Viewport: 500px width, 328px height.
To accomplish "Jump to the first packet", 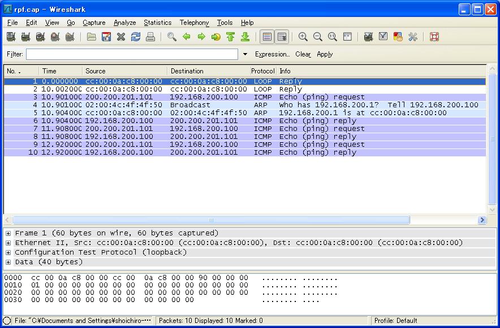I will click(231, 37).
